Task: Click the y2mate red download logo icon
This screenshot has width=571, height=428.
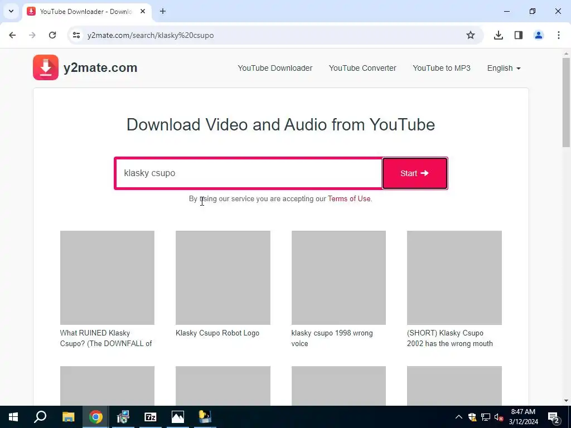Action: (x=46, y=67)
